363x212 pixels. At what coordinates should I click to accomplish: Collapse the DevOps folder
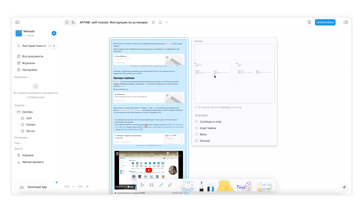(x=15, y=112)
